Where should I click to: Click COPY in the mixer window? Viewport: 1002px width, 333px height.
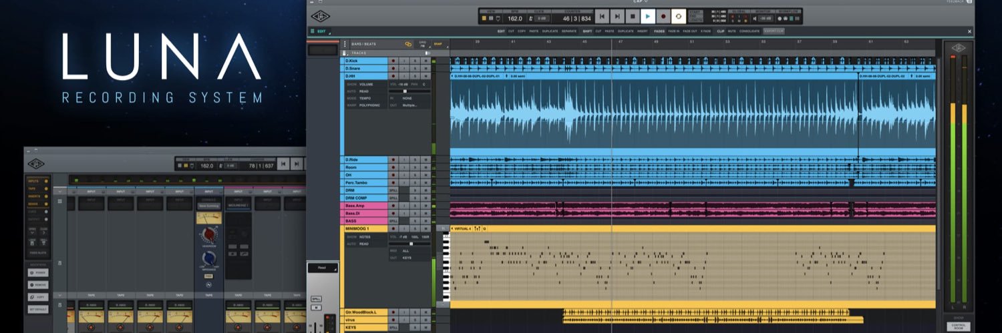(x=37, y=296)
